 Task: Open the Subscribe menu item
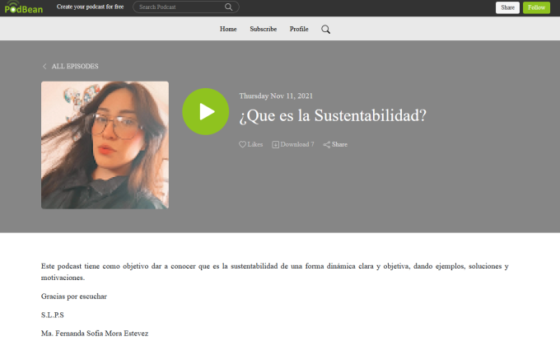click(x=263, y=29)
